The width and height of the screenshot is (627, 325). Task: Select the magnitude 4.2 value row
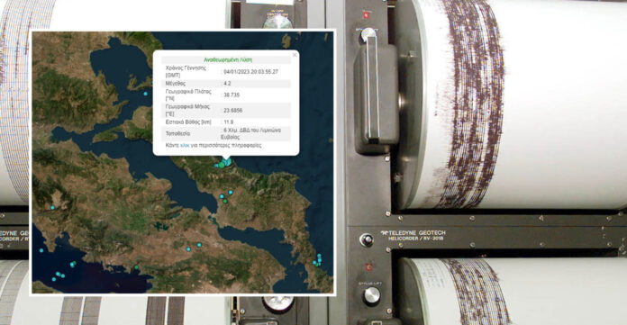[226, 84]
